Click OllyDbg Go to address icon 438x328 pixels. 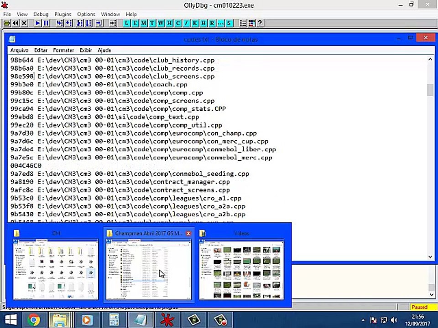(x=113, y=23)
